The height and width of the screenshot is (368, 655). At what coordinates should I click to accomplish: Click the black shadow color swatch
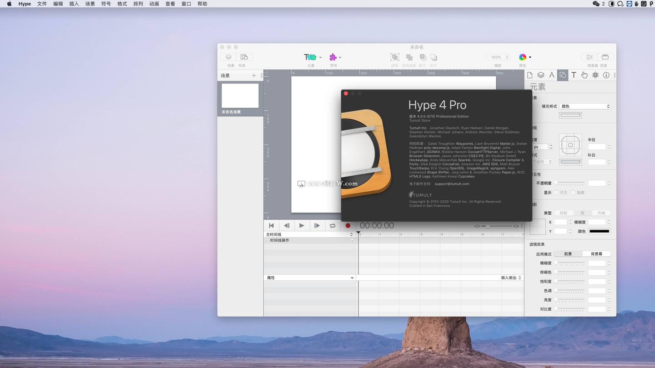pos(599,231)
